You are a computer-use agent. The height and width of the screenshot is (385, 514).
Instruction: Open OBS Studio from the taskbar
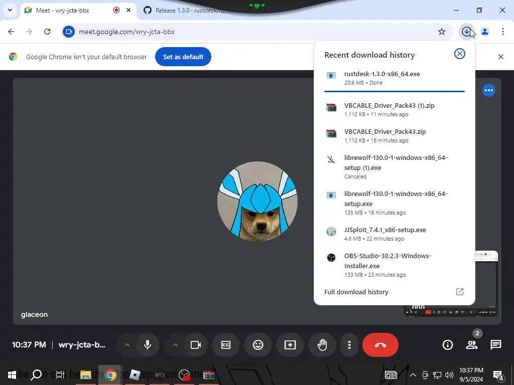[184, 375]
